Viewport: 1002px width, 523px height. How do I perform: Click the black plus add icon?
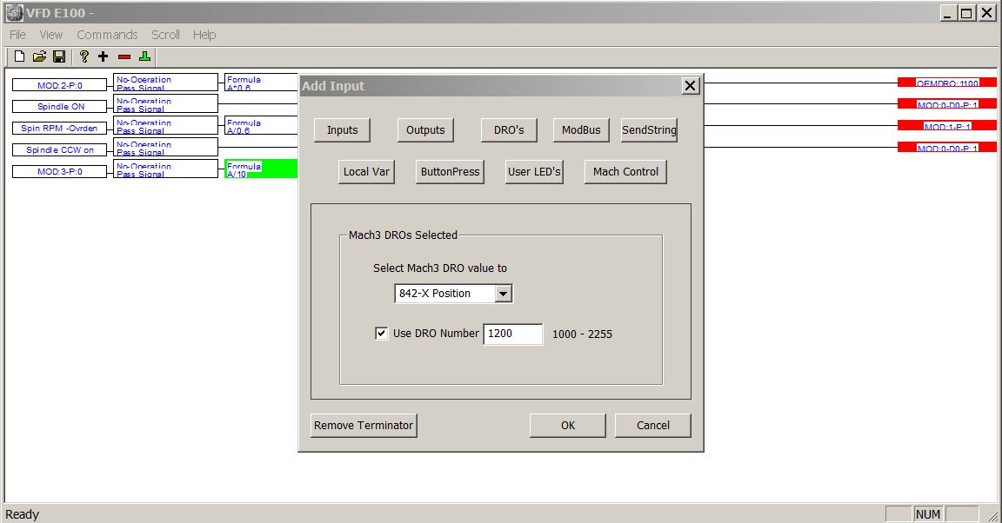point(104,56)
